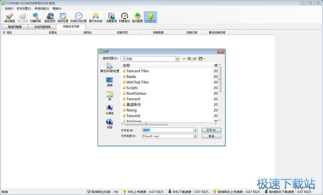Create a new folder via dialog icon

195,59
